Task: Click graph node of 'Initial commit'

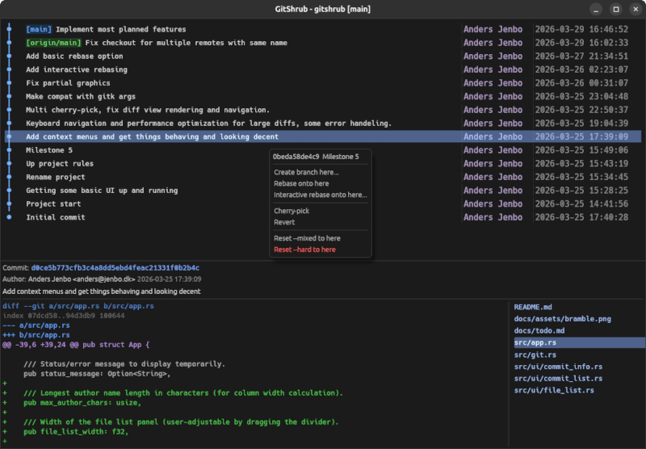Action: pyautogui.click(x=9, y=217)
